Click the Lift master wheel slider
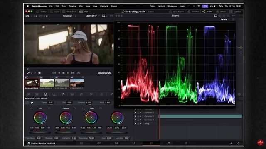Viewport: 266px width, 149px height. click(40, 133)
